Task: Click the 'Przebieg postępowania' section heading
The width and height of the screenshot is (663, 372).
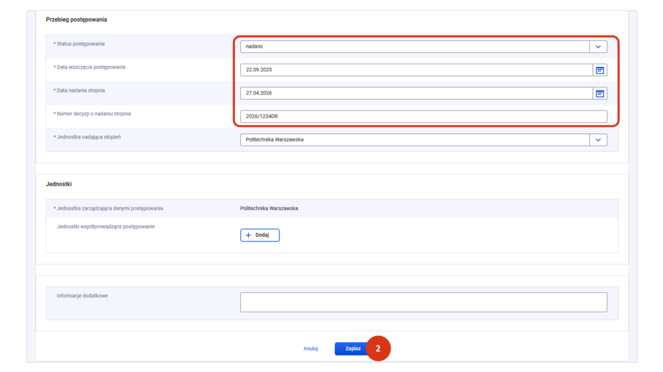Action: point(76,19)
